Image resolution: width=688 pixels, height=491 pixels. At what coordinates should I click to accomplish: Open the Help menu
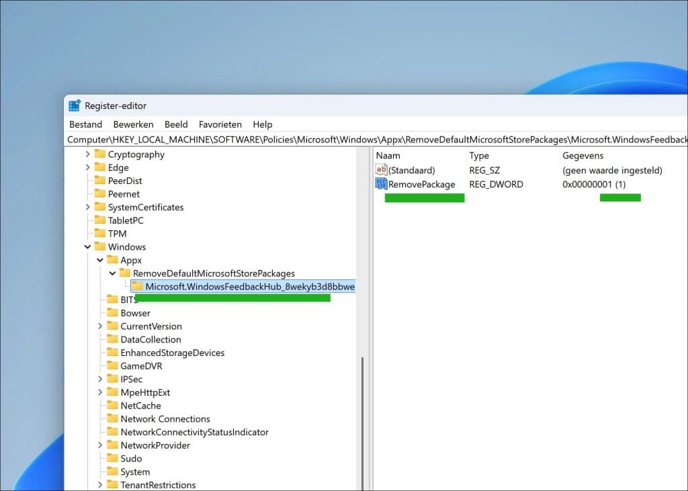(263, 125)
